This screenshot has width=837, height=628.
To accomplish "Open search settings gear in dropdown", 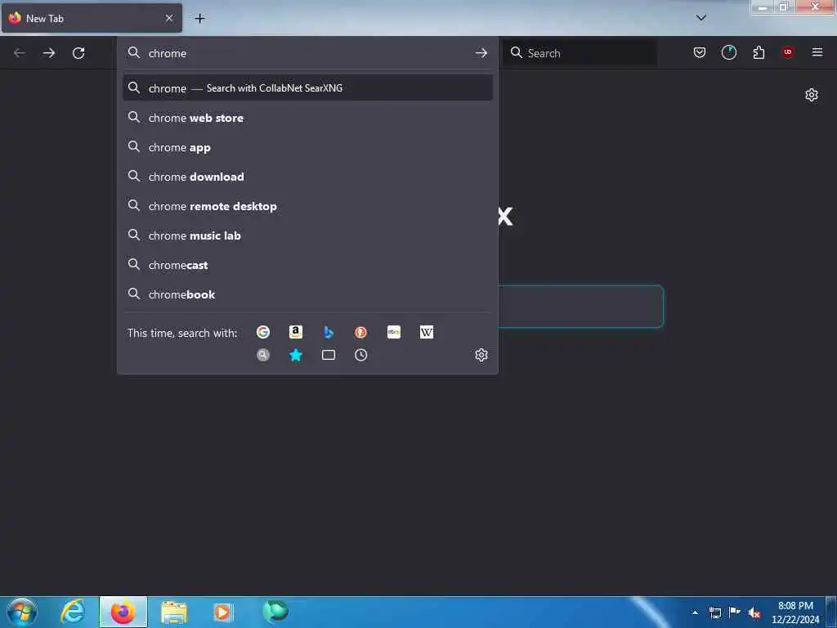I will click(x=481, y=355).
